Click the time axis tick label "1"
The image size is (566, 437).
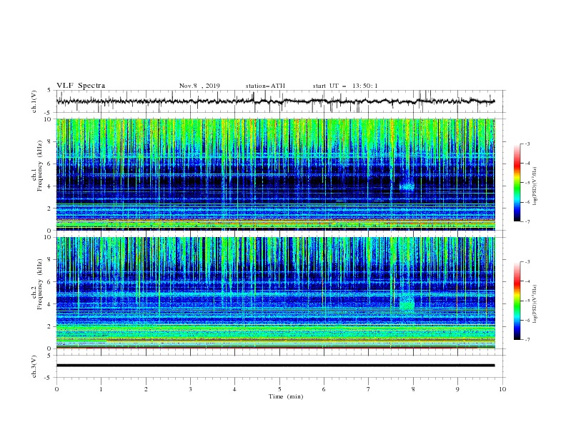(101, 389)
